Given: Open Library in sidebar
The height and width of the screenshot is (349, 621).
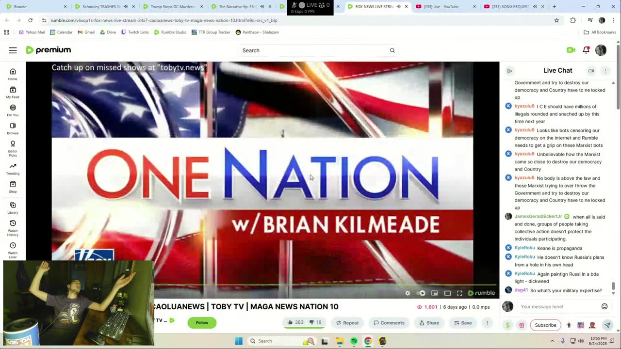Looking at the screenshot, I should pos(13,208).
